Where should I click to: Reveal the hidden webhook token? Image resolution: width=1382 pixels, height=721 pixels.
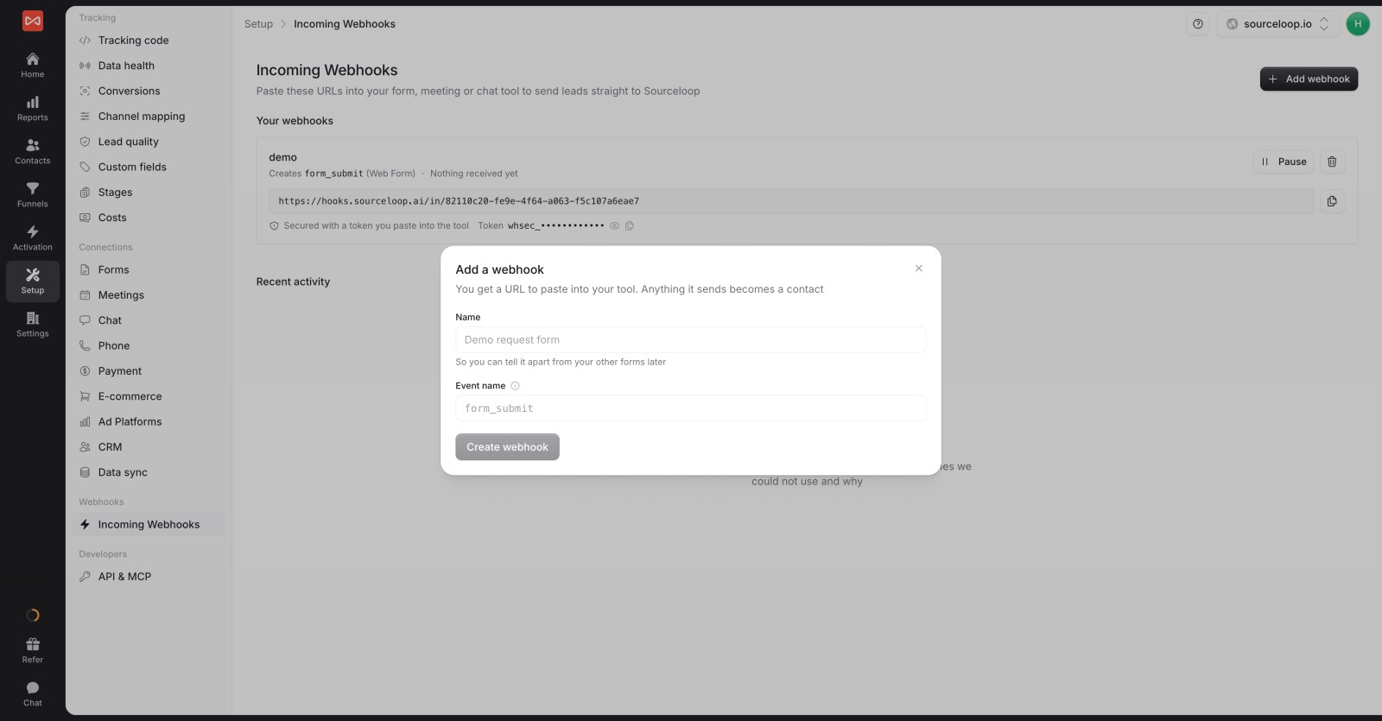[615, 226]
